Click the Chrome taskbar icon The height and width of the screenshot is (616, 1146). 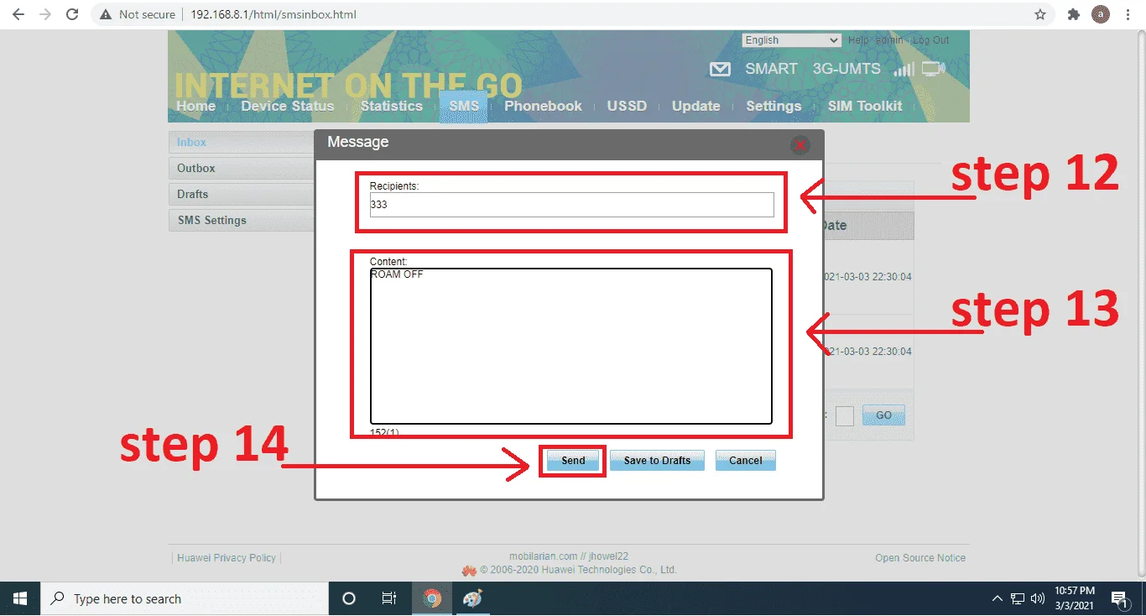(x=432, y=598)
